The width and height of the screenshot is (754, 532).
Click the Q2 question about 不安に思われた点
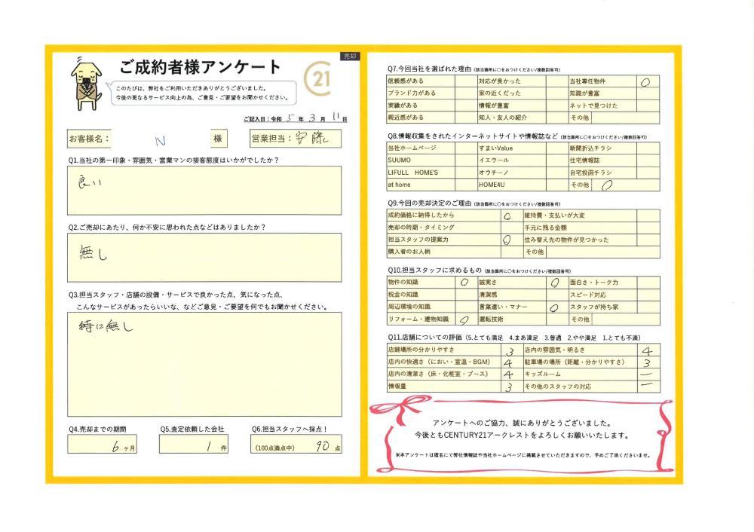click(x=167, y=228)
